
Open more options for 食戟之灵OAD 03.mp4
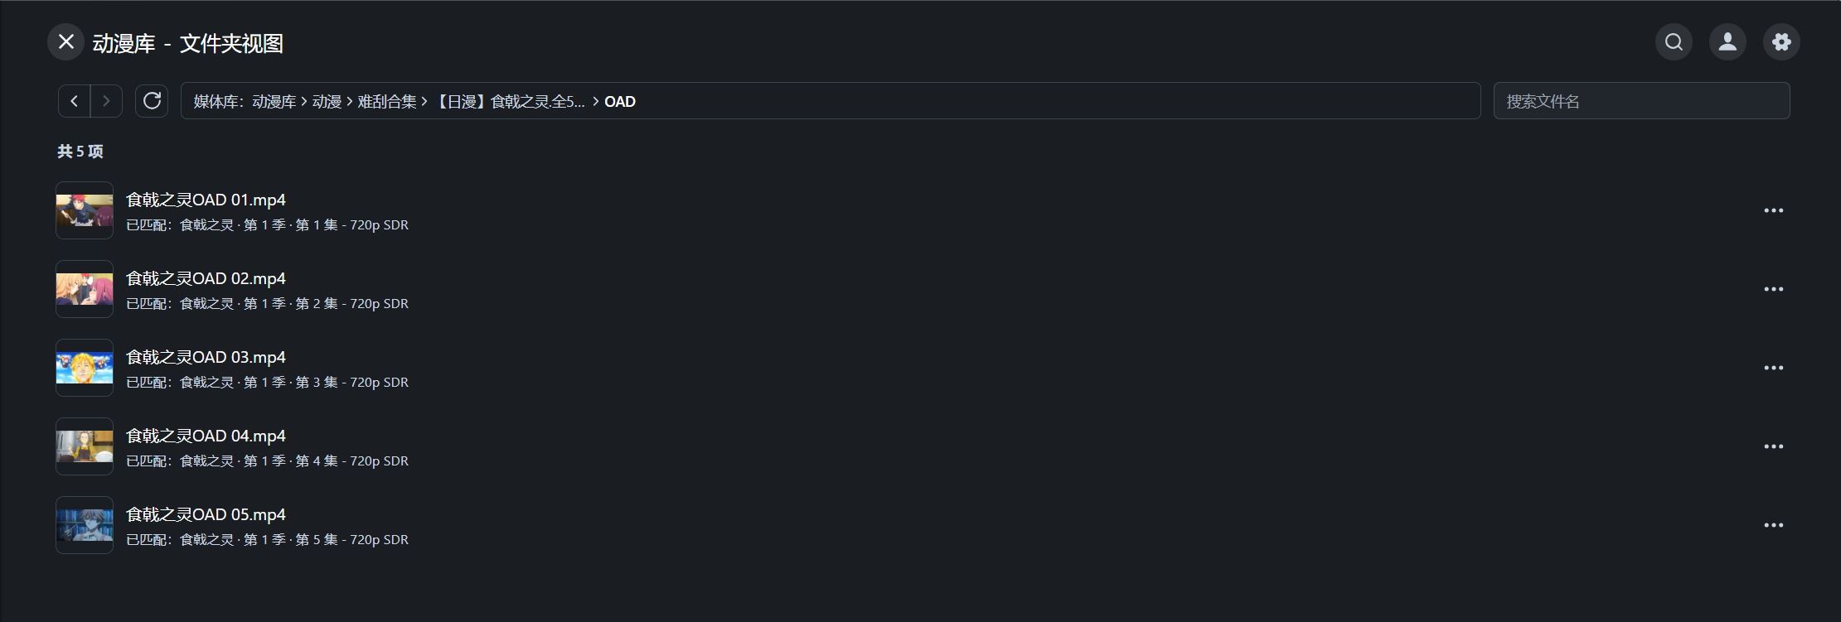click(x=1773, y=368)
